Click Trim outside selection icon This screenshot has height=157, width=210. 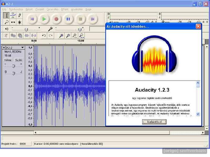tap(27, 36)
